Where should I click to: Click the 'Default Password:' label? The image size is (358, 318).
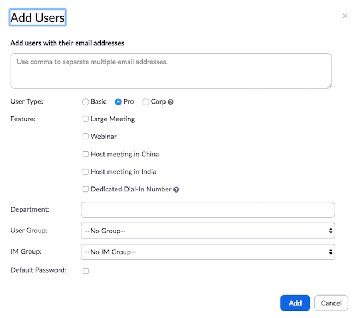(x=39, y=270)
